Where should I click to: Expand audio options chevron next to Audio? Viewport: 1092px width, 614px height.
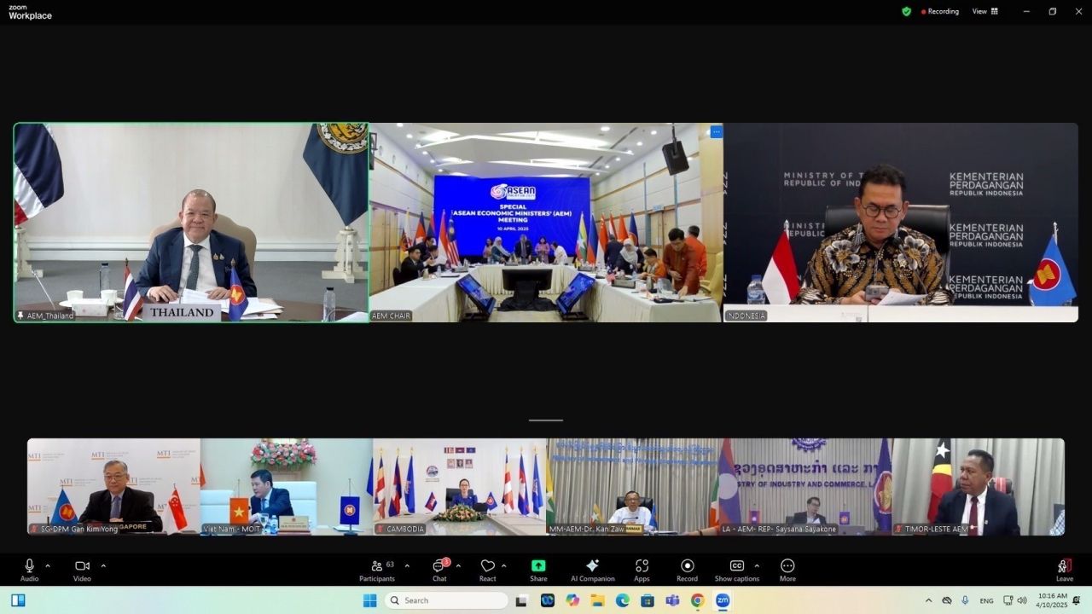(48, 565)
